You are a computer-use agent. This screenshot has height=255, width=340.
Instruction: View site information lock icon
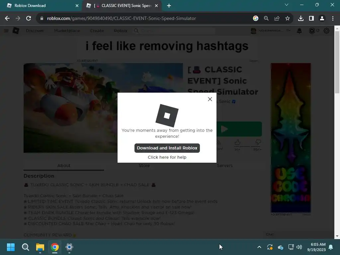pyautogui.click(x=42, y=19)
